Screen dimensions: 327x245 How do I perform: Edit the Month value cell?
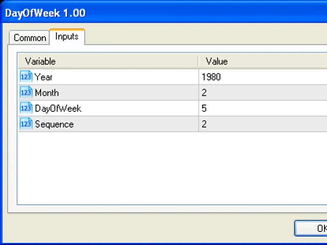pos(263,93)
